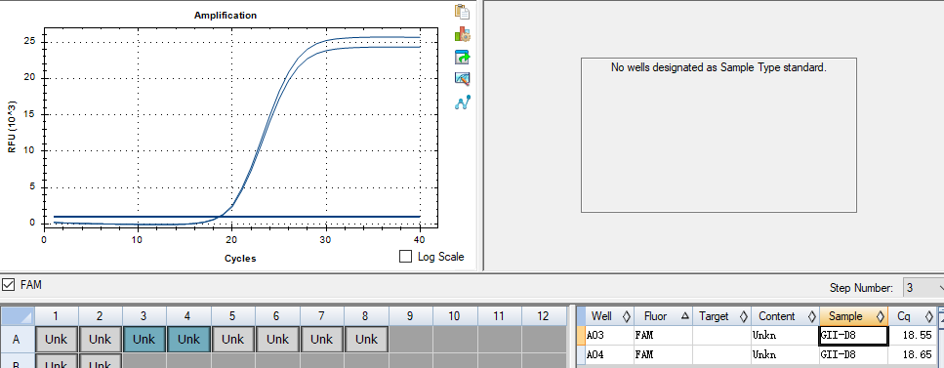This screenshot has height=368, width=944.
Task: Click Unkn content cell in A04 row
Action: [x=785, y=354]
